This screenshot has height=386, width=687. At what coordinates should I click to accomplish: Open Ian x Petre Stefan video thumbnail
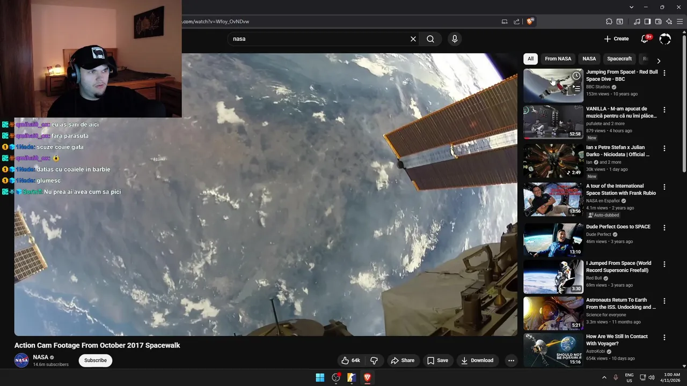(x=553, y=161)
